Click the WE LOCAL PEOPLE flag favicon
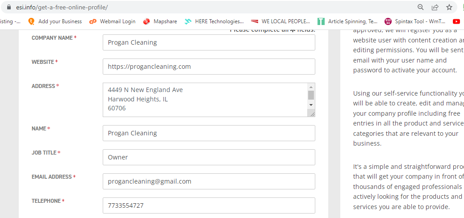The width and height of the screenshot is (464, 218). [255, 21]
